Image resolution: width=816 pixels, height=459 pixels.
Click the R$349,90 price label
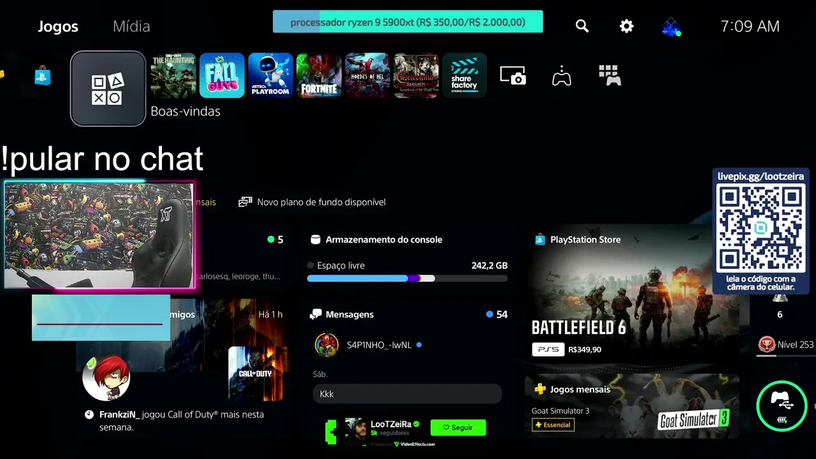pyautogui.click(x=585, y=349)
